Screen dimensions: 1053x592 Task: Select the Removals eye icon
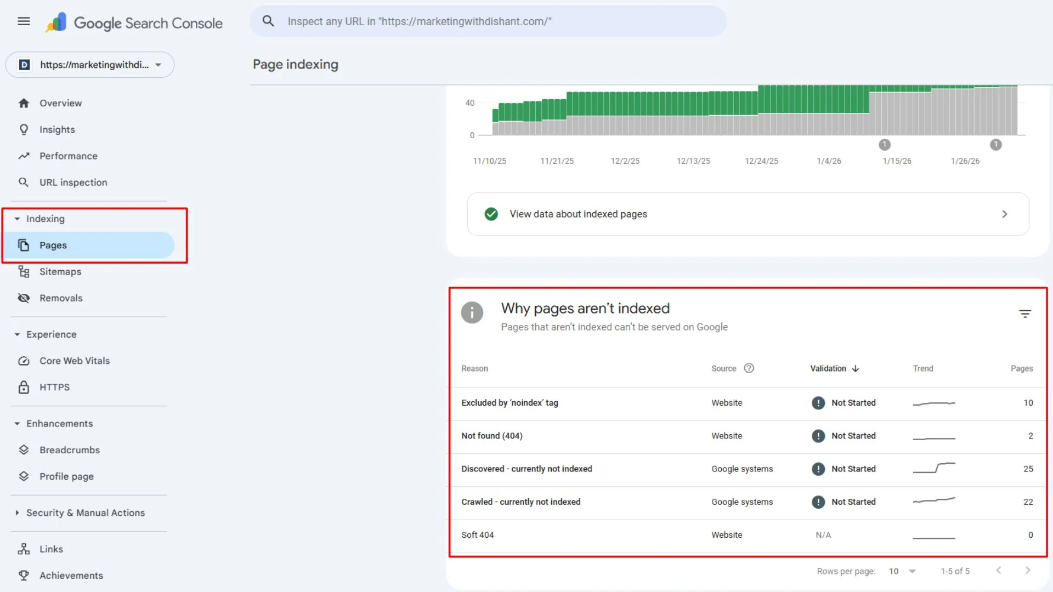tap(24, 298)
